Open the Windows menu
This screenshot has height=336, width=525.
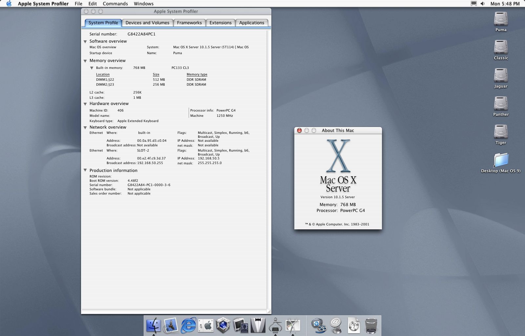click(x=144, y=4)
